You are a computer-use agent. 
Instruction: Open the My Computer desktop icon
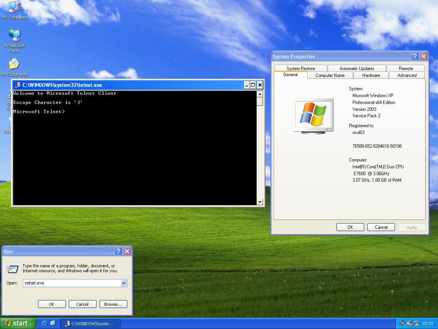coord(14,11)
